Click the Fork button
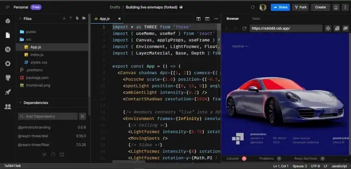 (x=300, y=7)
